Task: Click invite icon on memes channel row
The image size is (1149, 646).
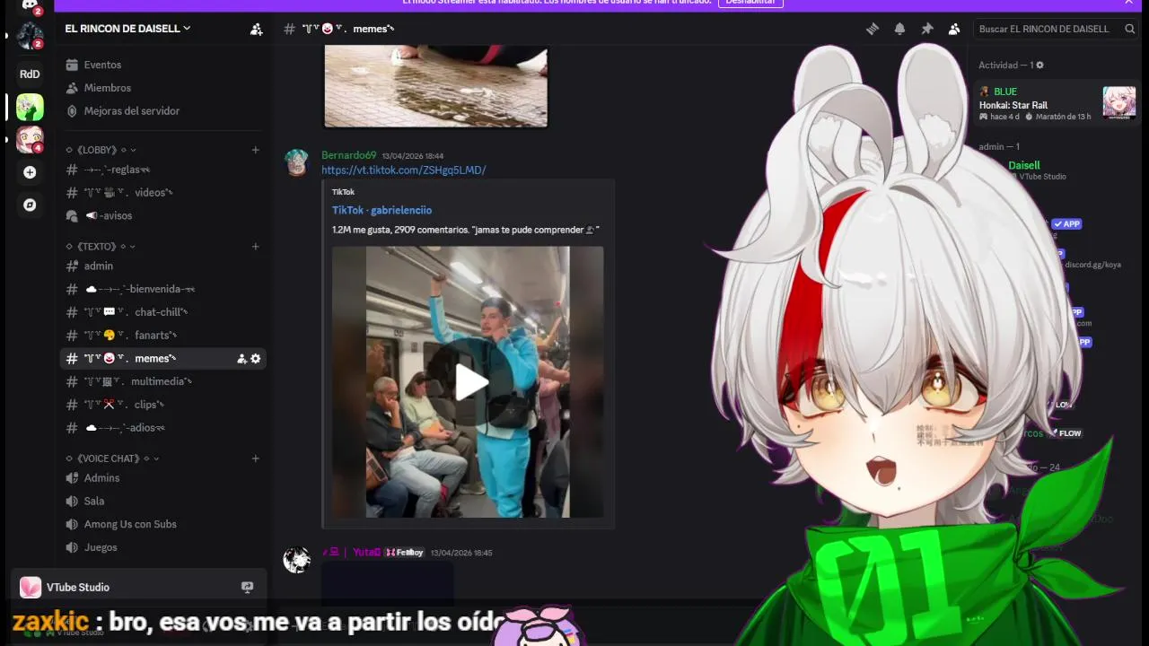Action: [241, 359]
